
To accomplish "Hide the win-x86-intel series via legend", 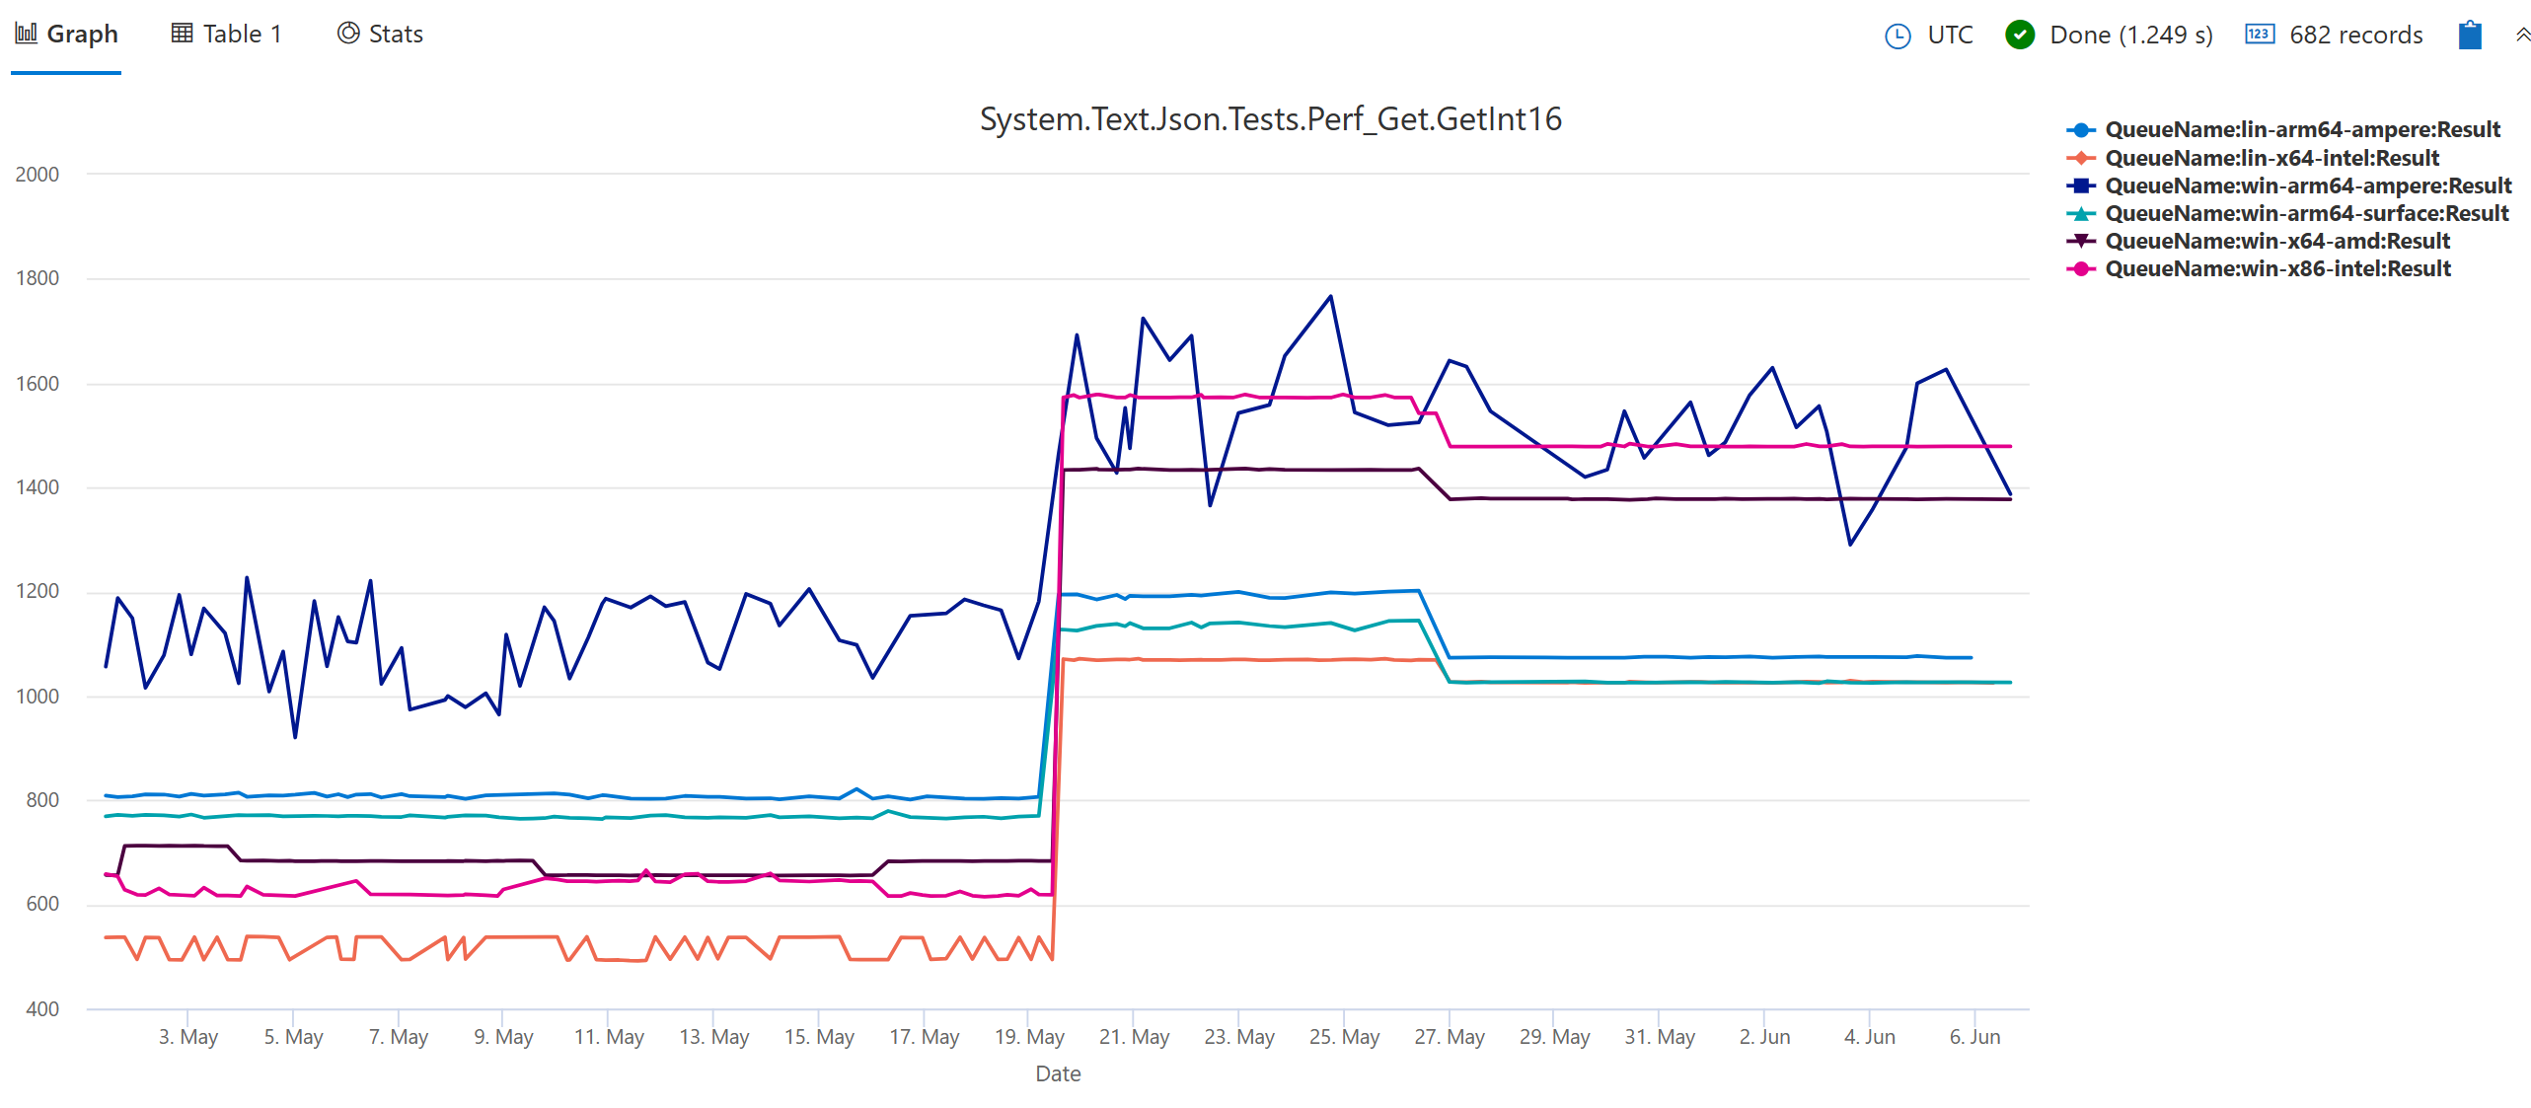I will pos(2276,268).
